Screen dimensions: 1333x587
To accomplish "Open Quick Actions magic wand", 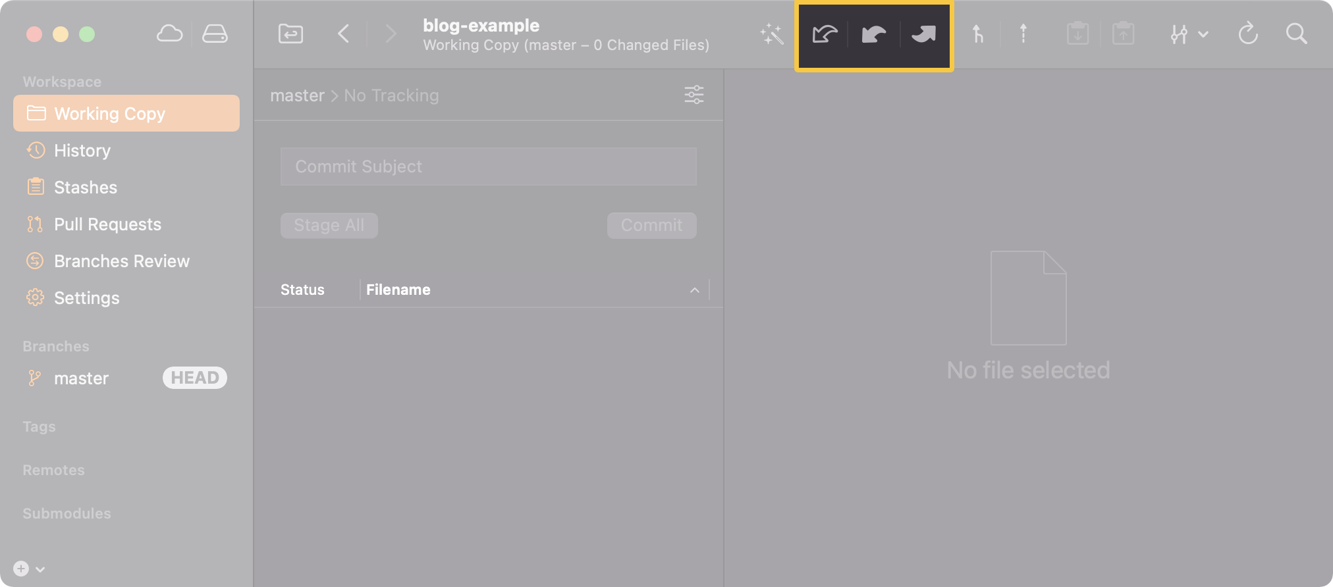I will [771, 34].
